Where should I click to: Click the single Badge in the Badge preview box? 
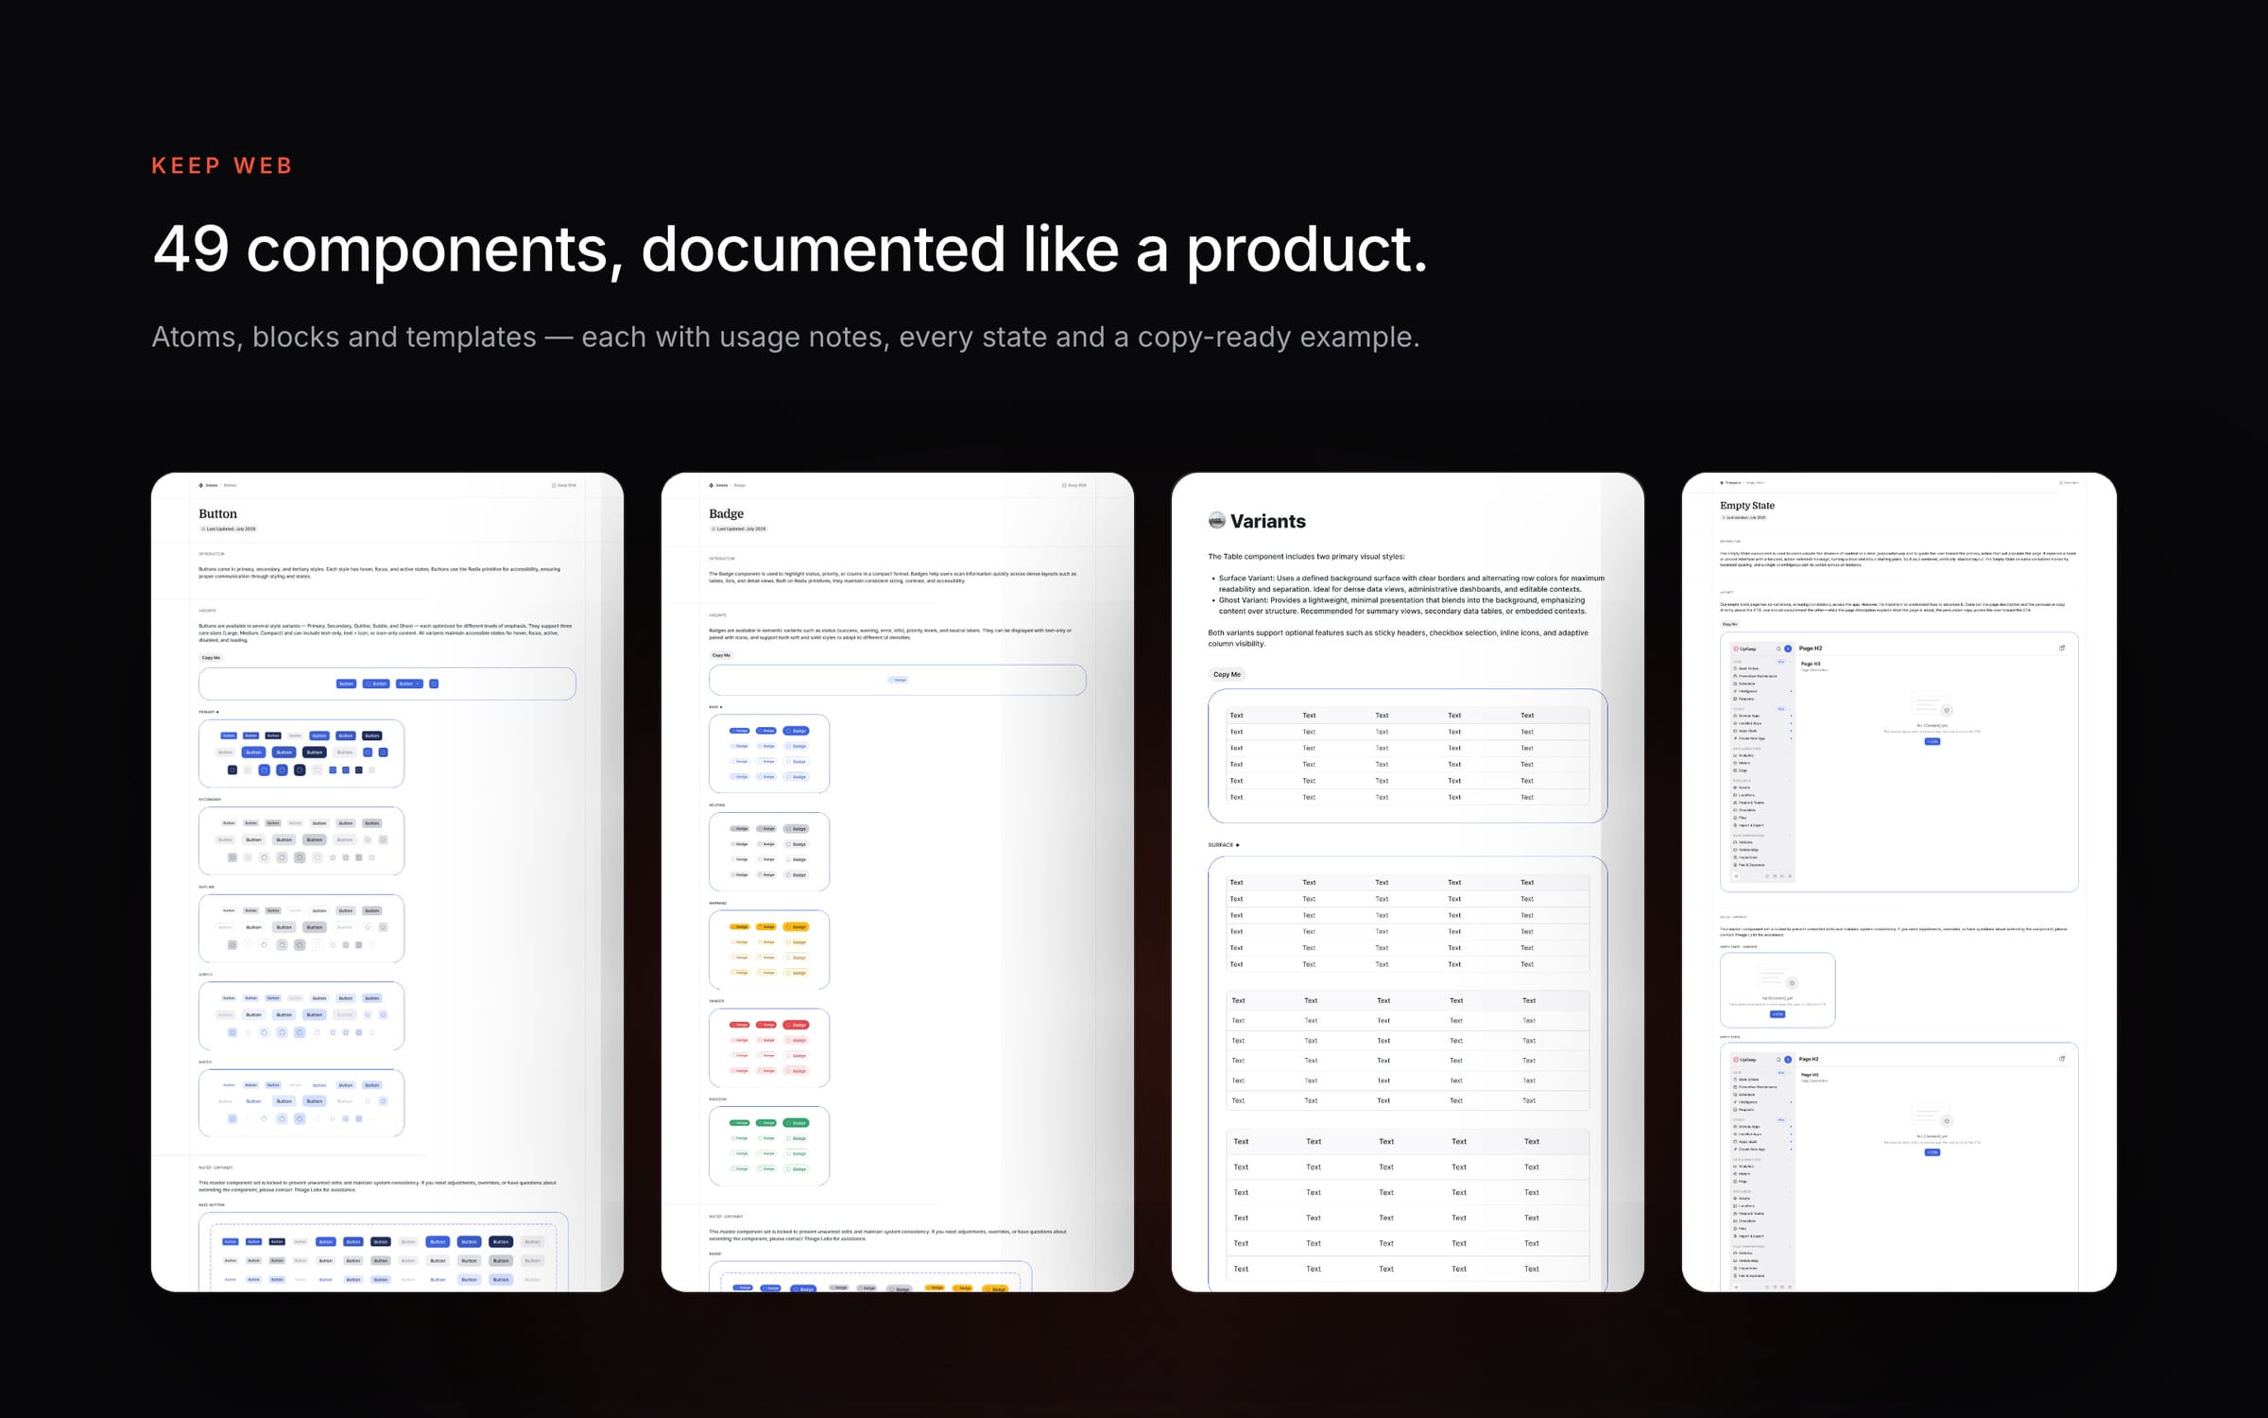click(898, 680)
